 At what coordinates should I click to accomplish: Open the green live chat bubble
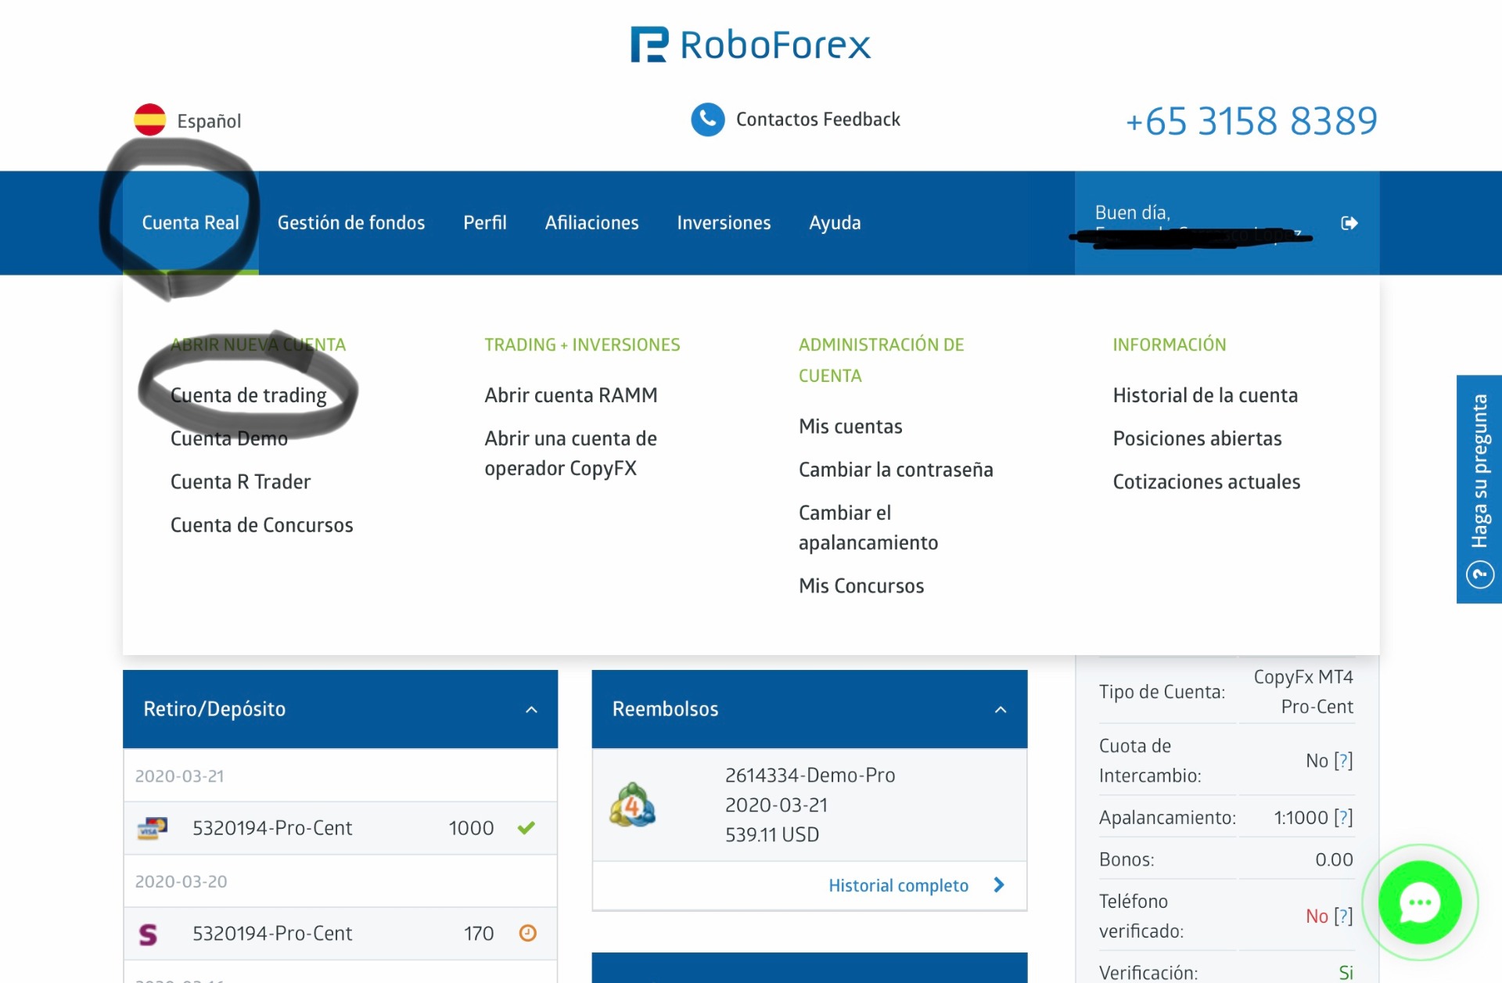click(1420, 902)
